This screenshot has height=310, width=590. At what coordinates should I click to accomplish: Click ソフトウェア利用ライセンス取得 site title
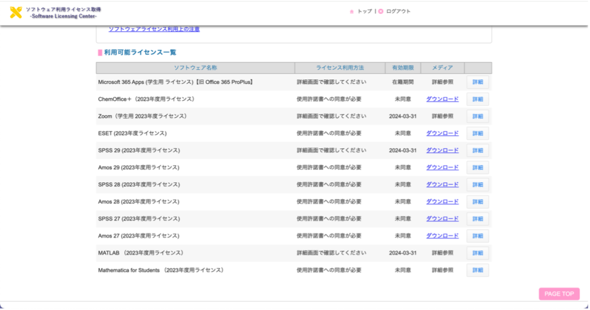(63, 9)
